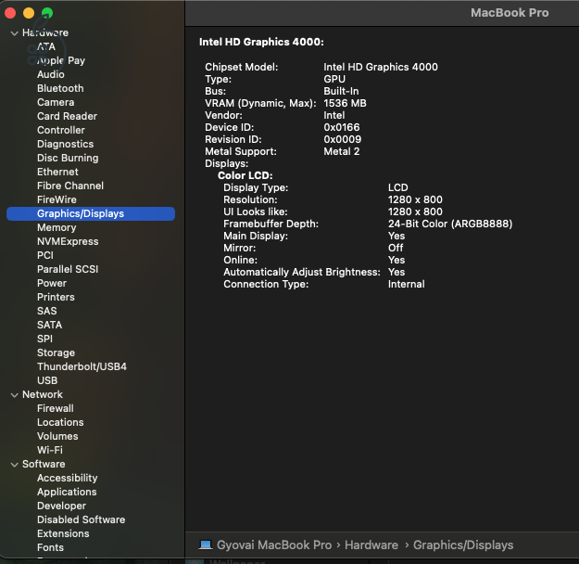Click the Connection Type value Internal
579x564 pixels.
406,284
